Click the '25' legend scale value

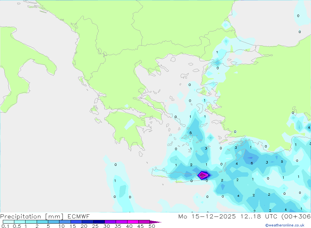click(95, 226)
